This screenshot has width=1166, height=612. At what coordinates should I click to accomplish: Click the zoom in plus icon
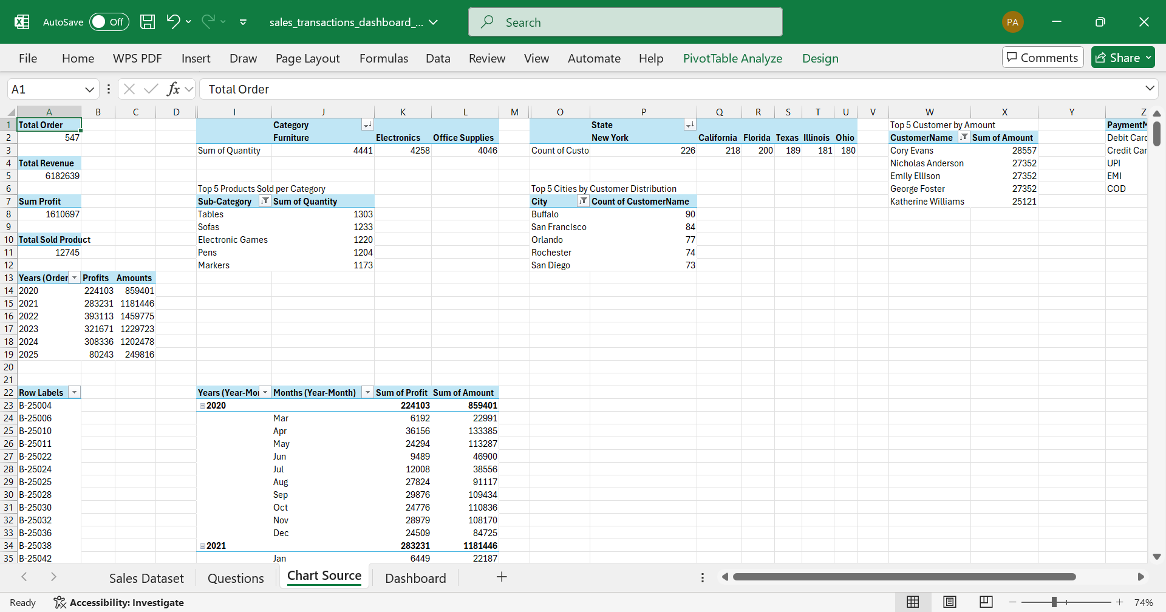pyautogui.click(x=1119, y=602)
